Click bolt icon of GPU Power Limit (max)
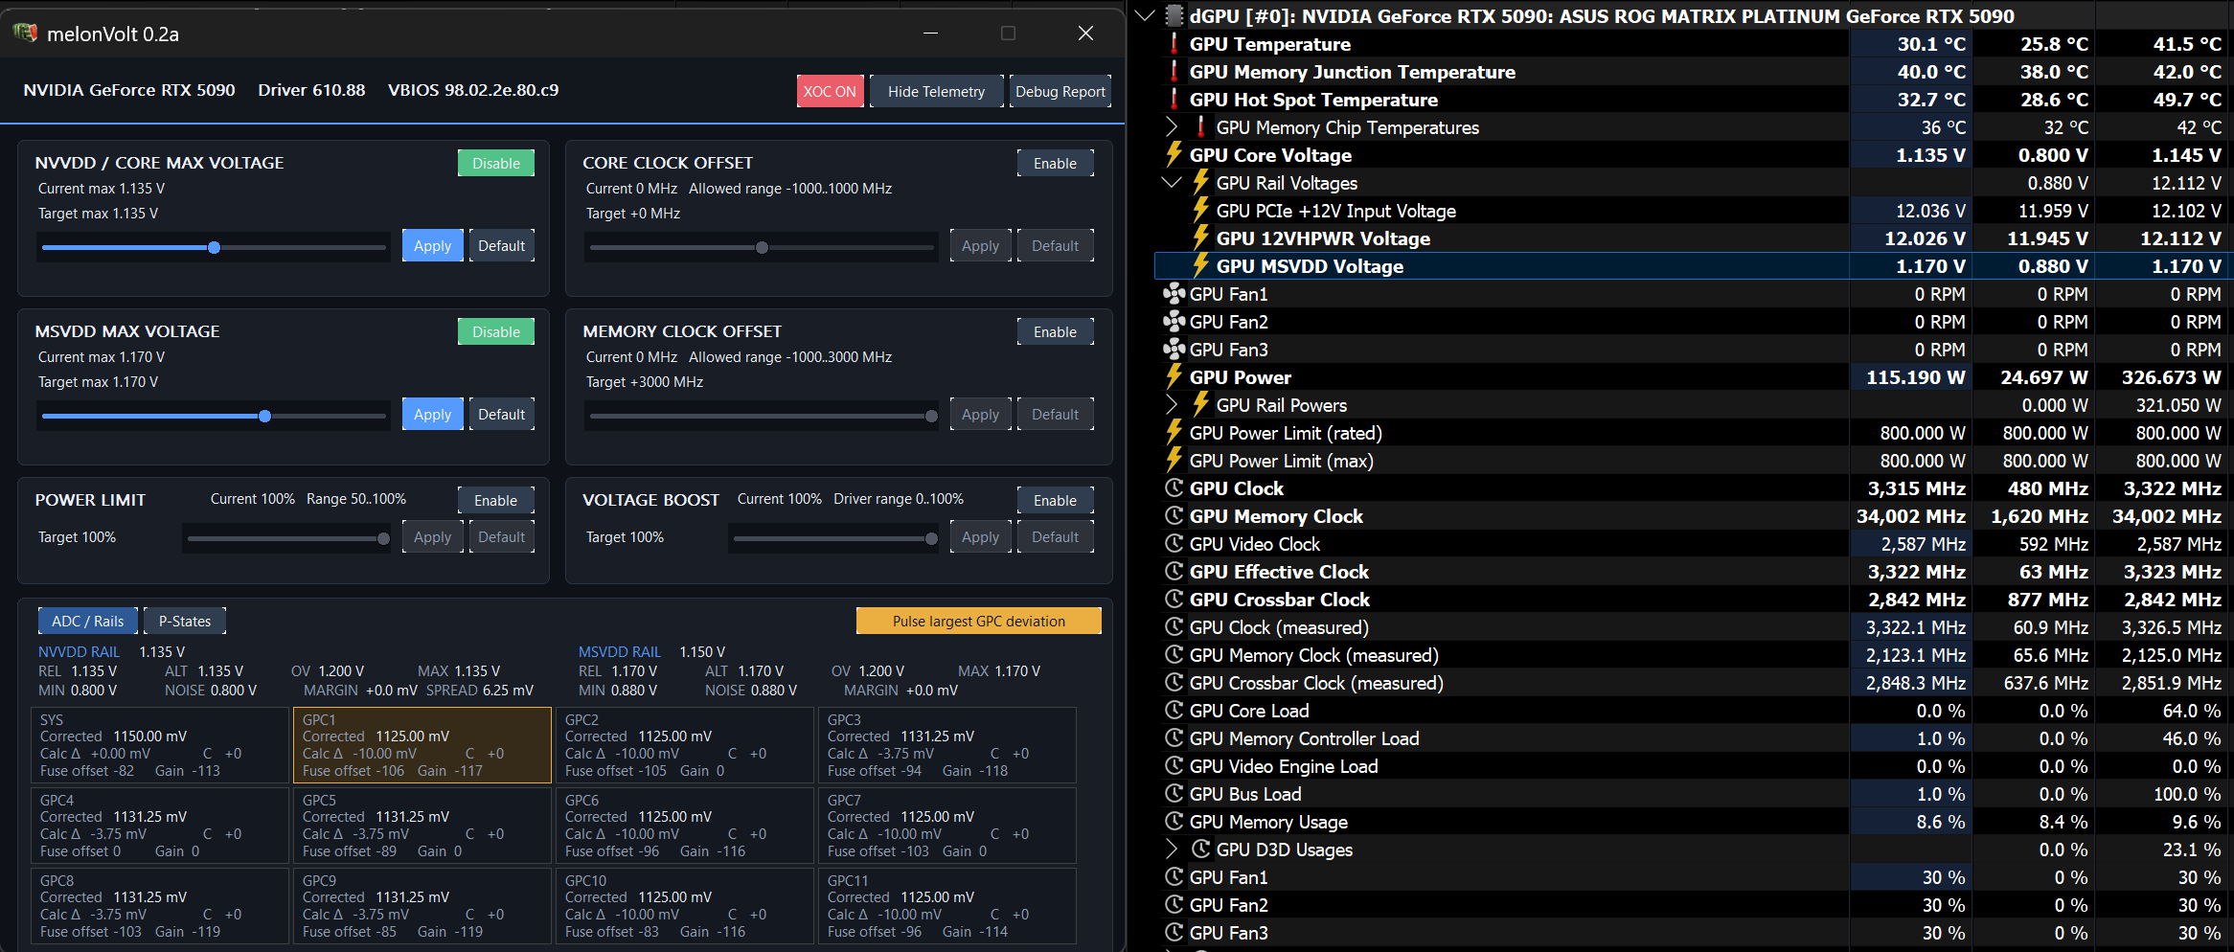The image size is (2234, 952). [1174, 461]
